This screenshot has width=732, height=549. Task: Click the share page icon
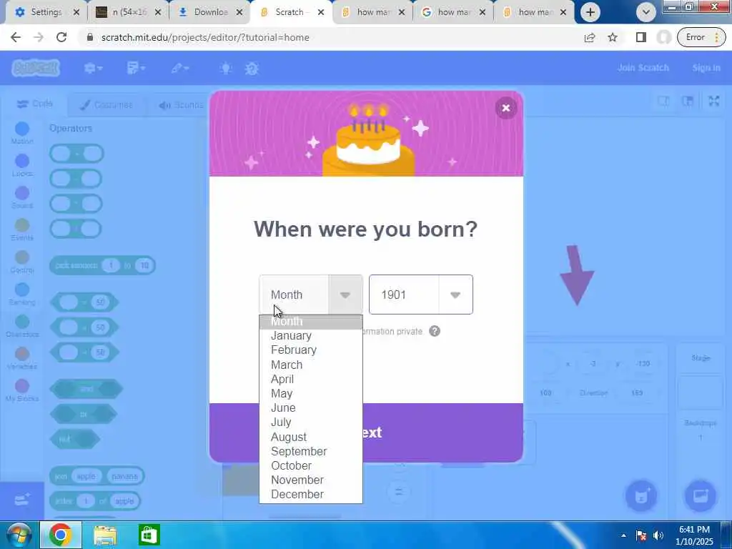pos(590,37)
